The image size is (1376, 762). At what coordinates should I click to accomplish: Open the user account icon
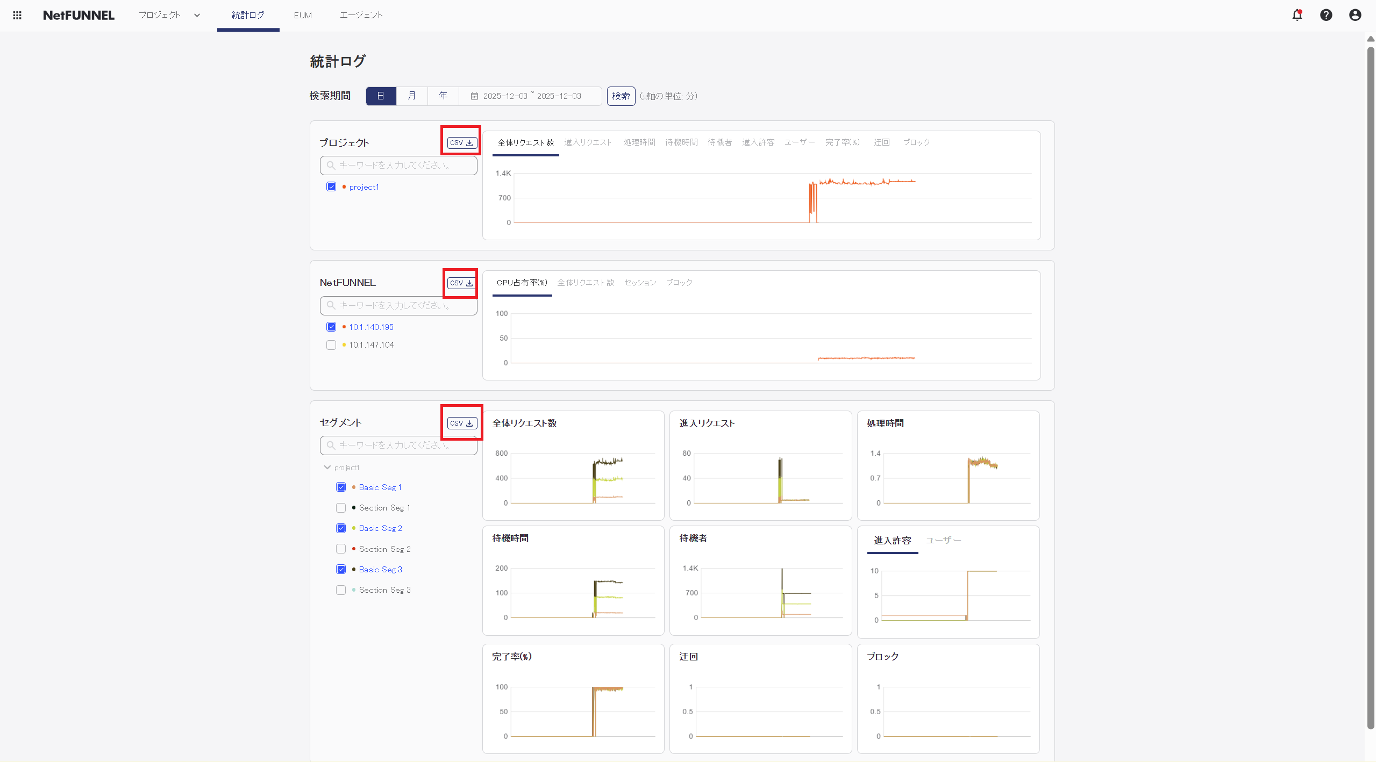(x=1354, y=15)
